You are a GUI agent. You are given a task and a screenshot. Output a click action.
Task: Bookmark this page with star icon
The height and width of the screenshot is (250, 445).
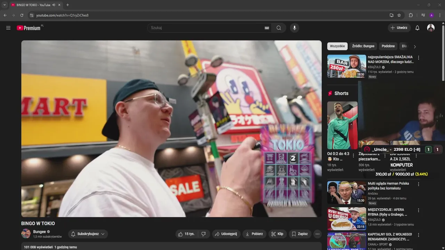pyautogui.click(x=399, y=15)
